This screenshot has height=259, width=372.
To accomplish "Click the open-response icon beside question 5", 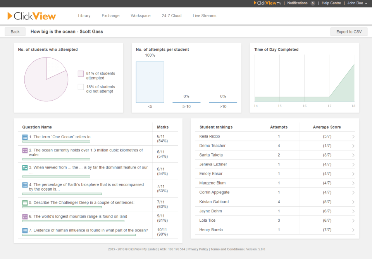I will click(24, 202).
